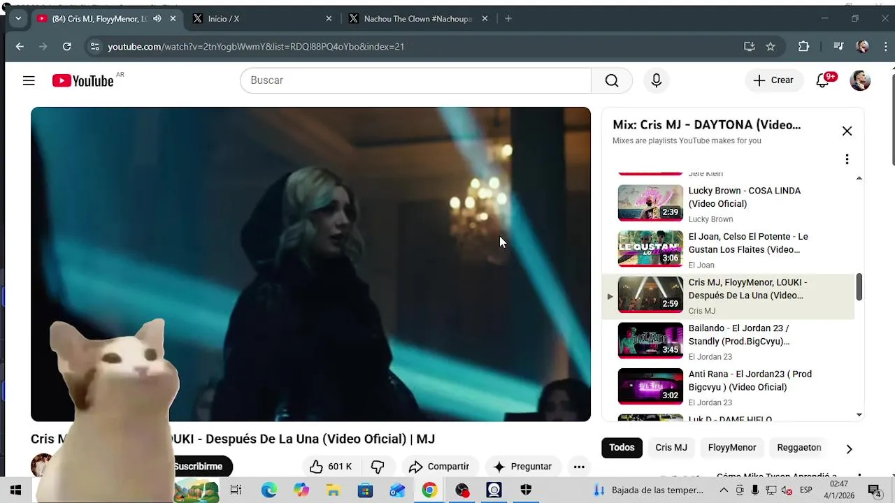895x503 pixels.
Task: View site information icon in address bar
Action: pos(95,47)
